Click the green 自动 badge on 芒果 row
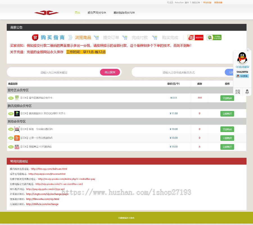The width and height of the screenshot is (253, 225). (11, 138)
